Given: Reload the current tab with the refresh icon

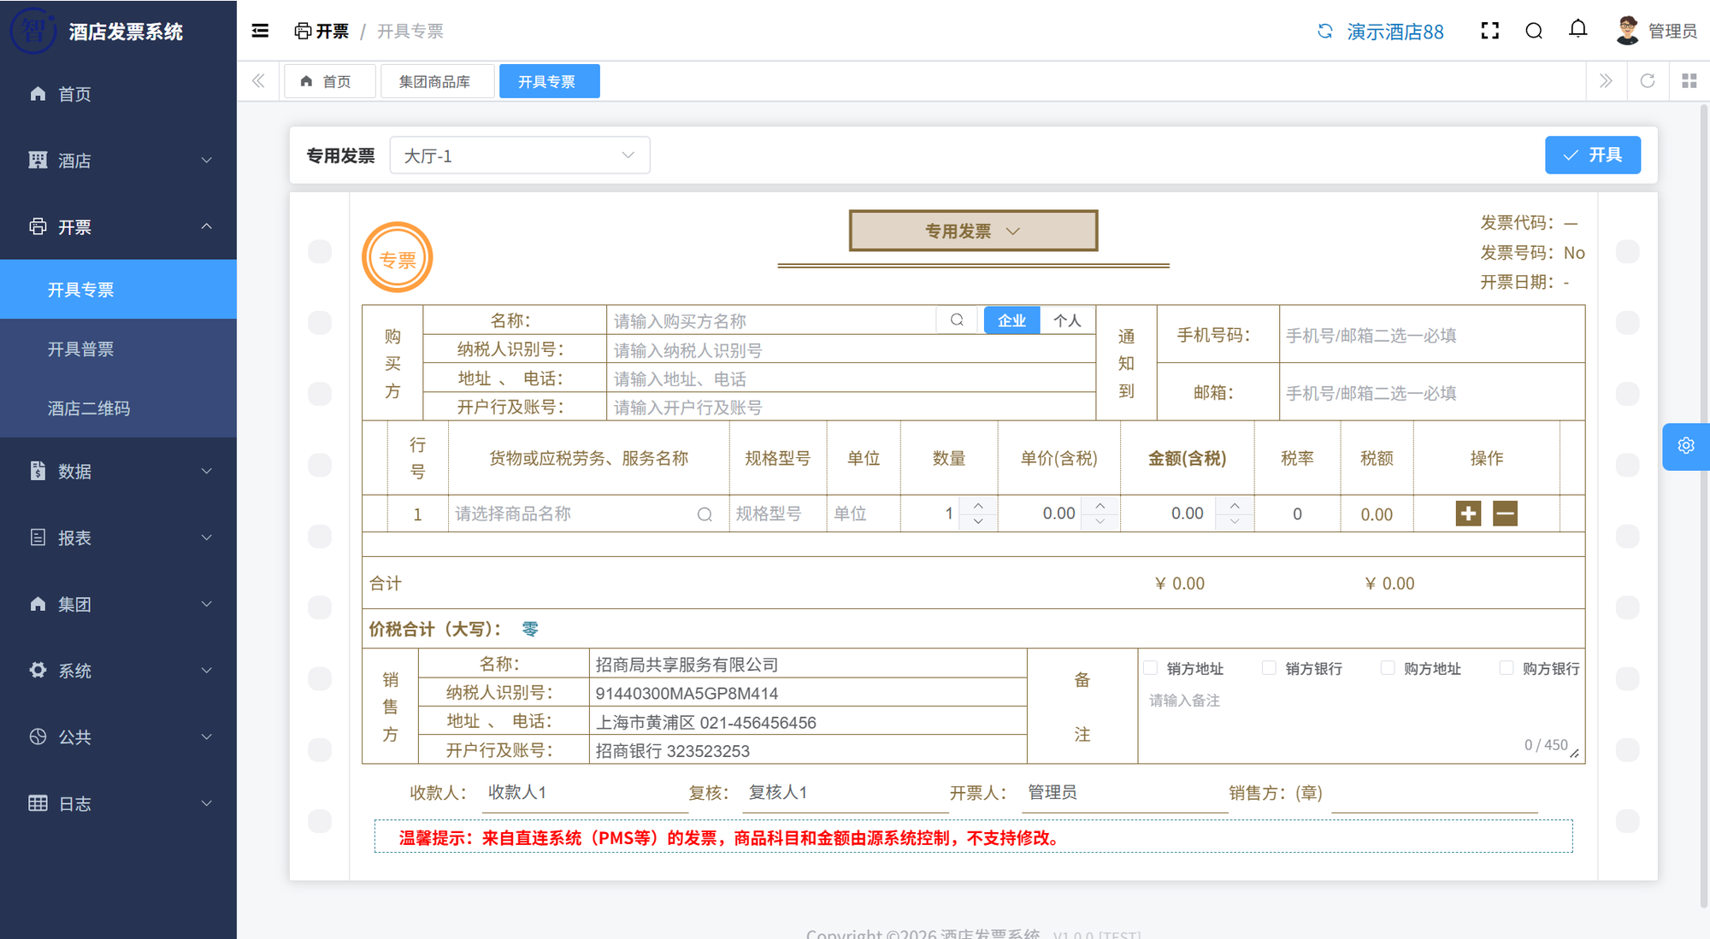Looking at the screenshot, I should coord(1648,81).
